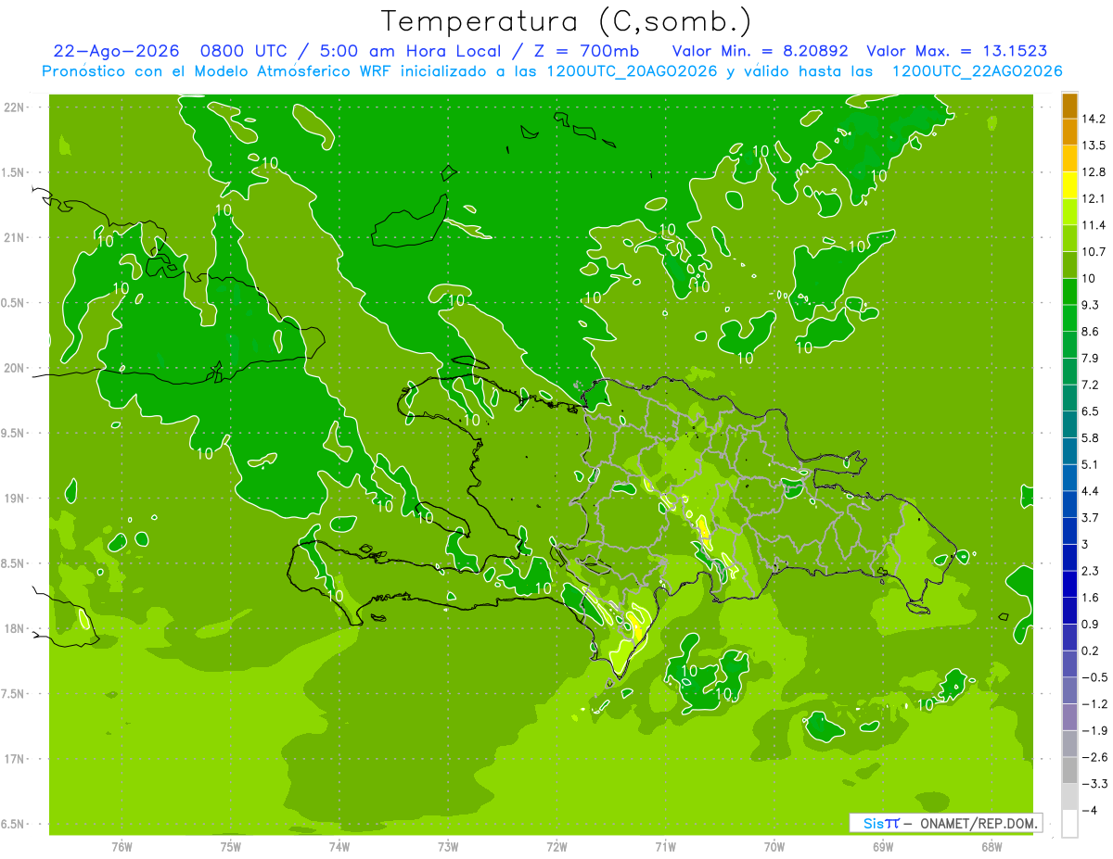Click the '7.2' colorbar label
This screenshot has width=1113, height=859.
tap(1092, 385)
